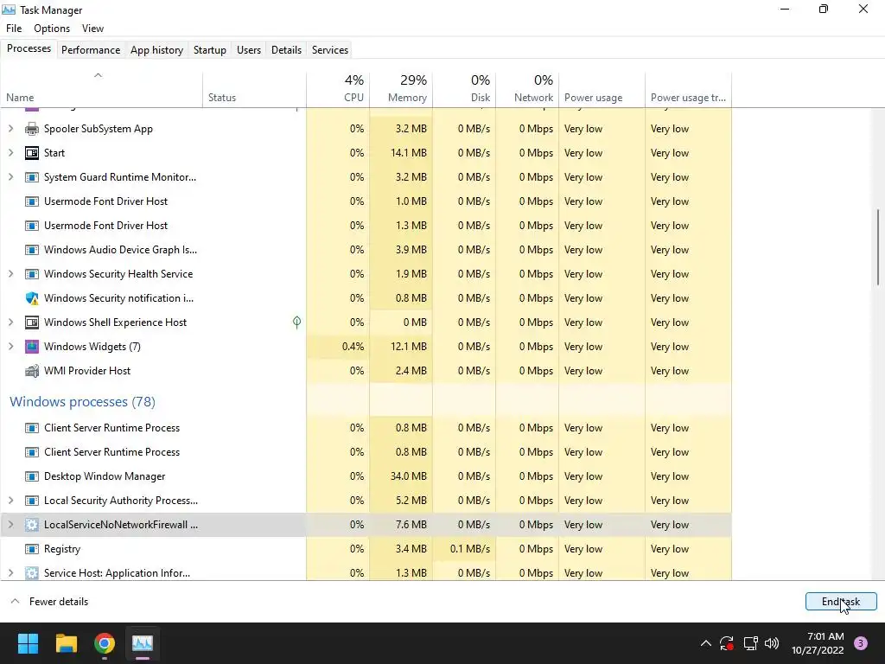Image resolution: width=885 pixels, height=664 pixels.
Task: Open File Explorer from the taskbar
Action: tap(66, 643)
